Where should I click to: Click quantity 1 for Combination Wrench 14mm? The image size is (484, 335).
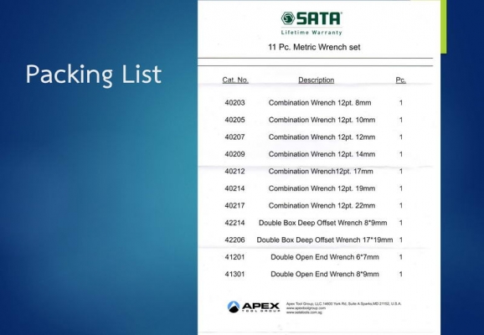(x=400, y=154)
